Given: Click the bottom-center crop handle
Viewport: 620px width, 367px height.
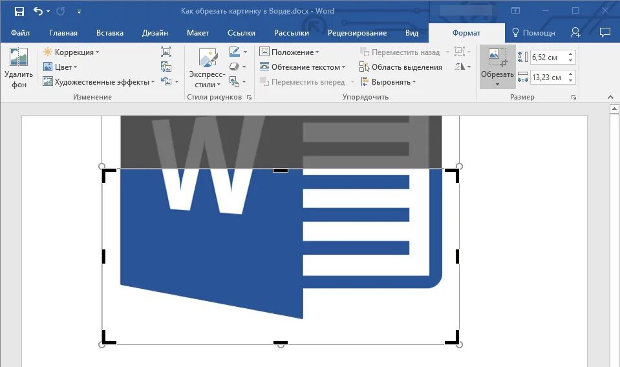Looking at the screenshot, I should click(281, 343).
